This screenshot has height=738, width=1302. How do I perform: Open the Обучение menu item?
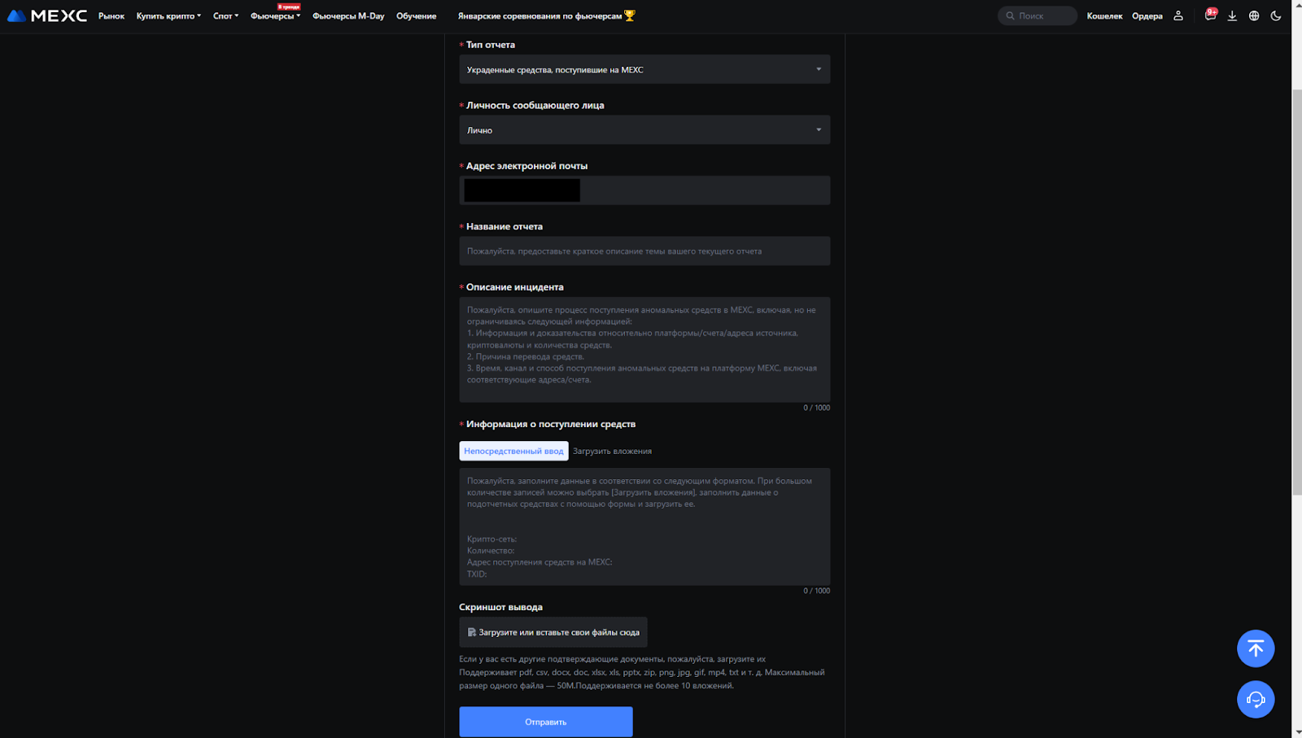[416, 15]
